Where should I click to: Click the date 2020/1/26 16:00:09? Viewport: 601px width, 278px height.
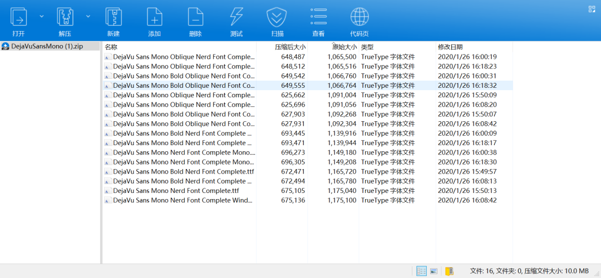(x=467, y=133)
